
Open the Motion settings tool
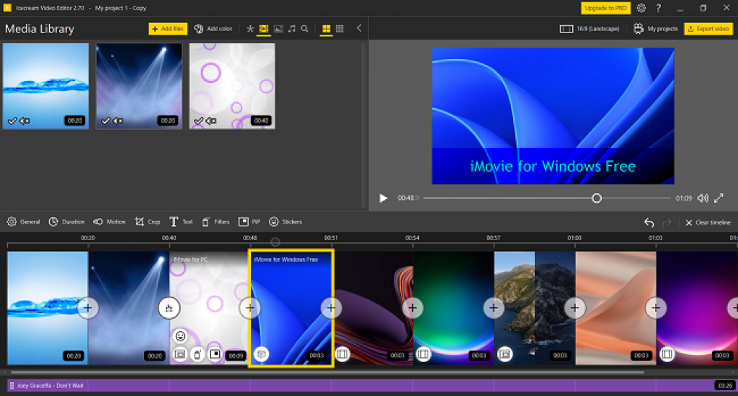click(x=110, y=221)
